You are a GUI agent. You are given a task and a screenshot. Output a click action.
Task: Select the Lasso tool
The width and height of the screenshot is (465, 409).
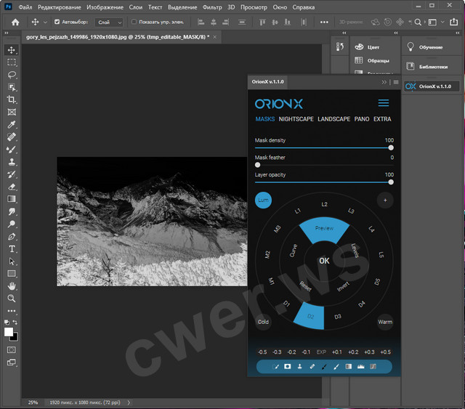click(12, 75)
